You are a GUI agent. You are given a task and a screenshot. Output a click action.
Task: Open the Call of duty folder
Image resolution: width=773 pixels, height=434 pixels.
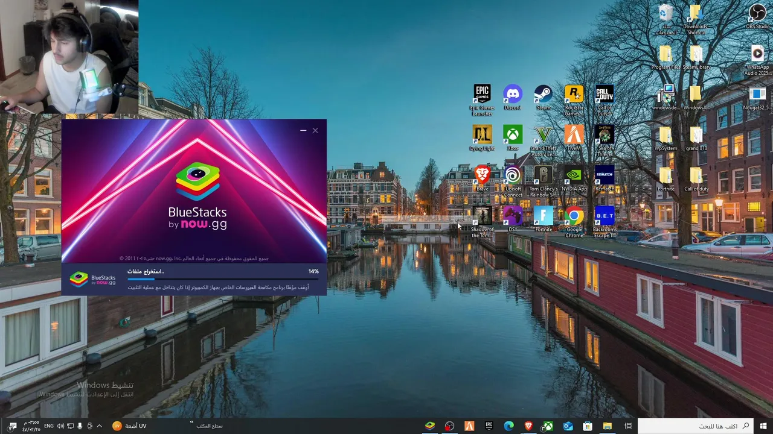click(696, 179)
